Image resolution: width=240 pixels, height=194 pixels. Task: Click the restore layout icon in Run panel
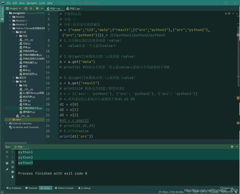coord(7,163)
